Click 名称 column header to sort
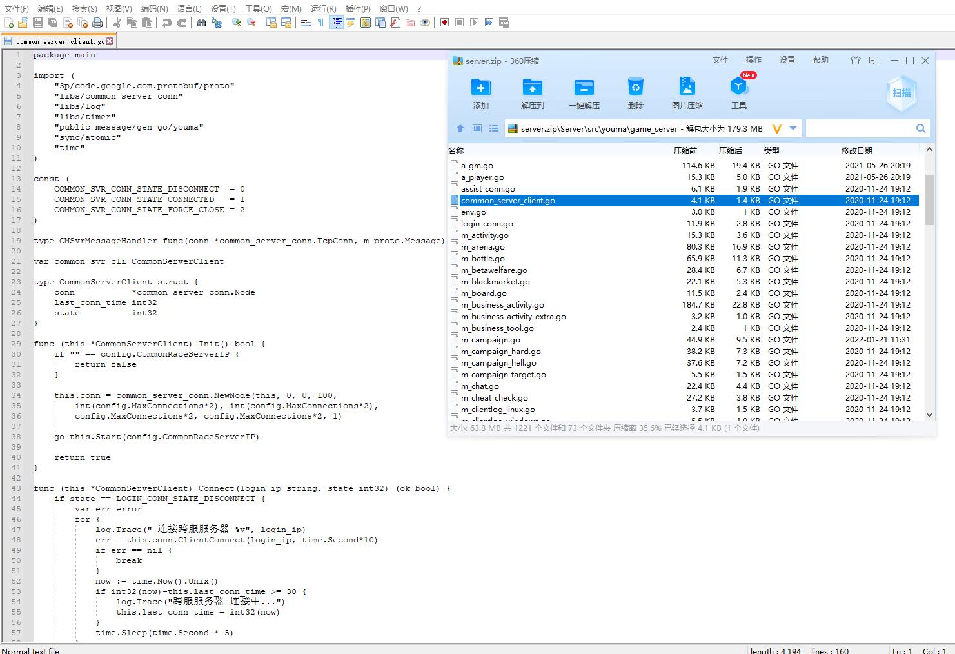The width and height of the screenshot is (955, 654). point(457,150)
